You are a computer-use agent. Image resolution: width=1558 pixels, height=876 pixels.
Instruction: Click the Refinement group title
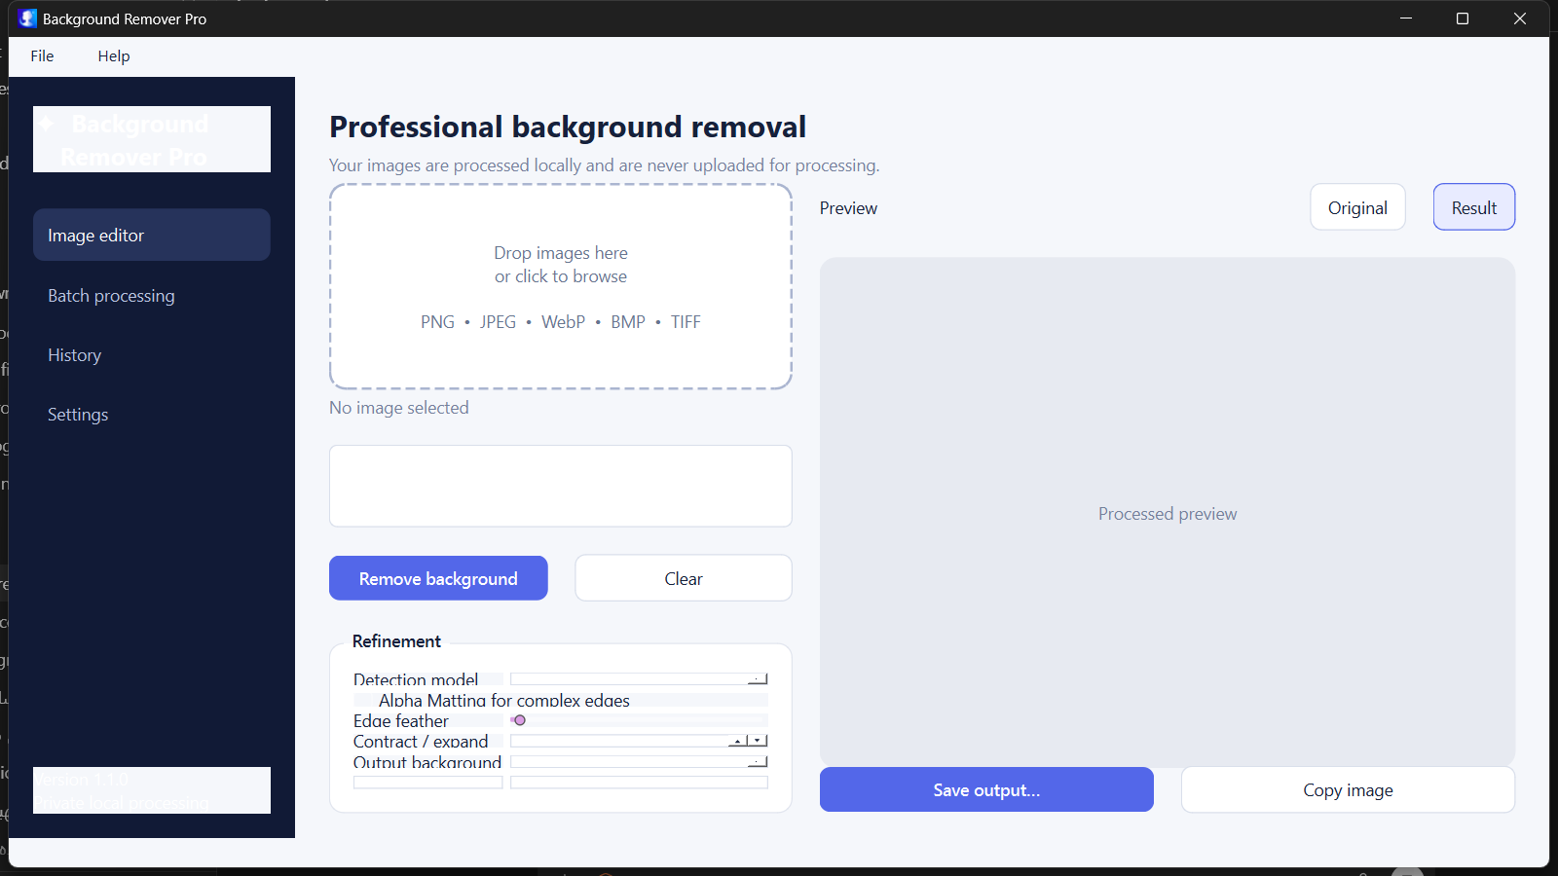(396, 640)
